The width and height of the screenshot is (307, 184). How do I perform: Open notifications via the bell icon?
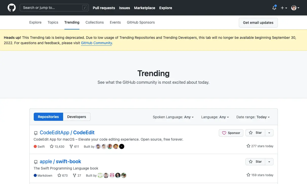(274, 8)
